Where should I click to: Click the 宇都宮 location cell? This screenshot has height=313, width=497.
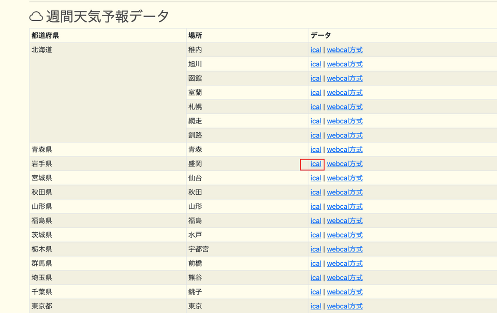pyautogui.click(x=247, y=250)
